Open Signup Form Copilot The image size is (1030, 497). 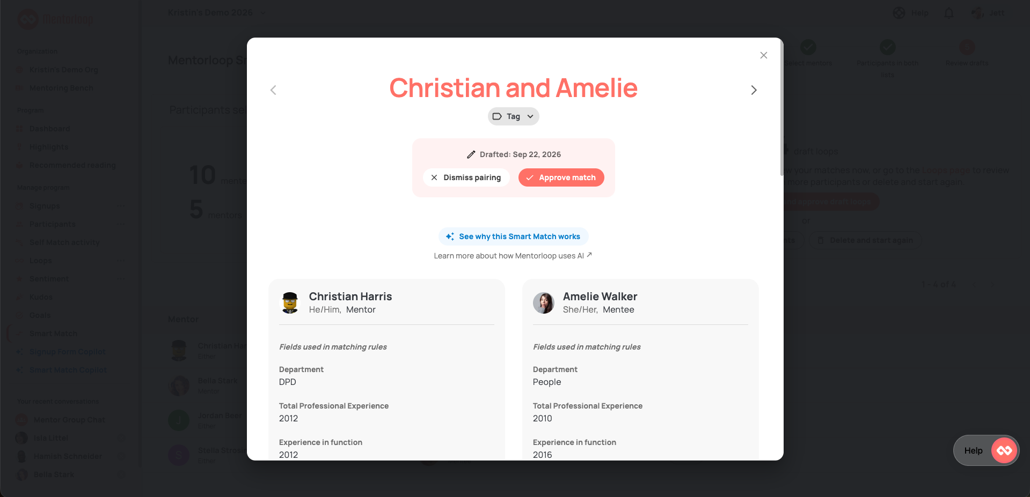(x=67, y=352)
